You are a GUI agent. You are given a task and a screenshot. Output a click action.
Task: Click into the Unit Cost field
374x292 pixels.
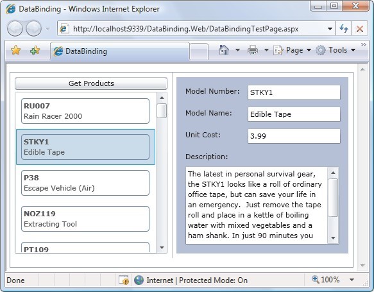click(294, 136)
